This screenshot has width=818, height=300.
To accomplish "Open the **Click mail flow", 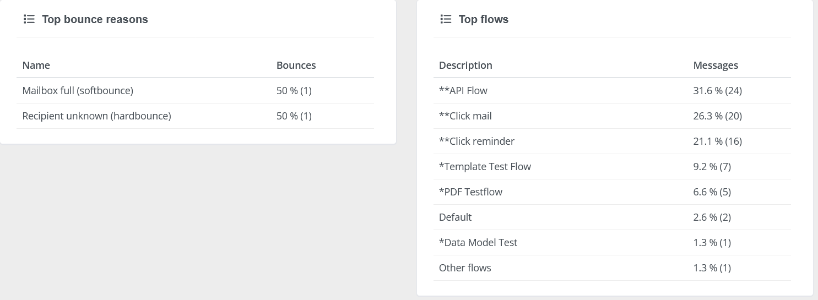I will pyautogui.click(x=465, y=116).
